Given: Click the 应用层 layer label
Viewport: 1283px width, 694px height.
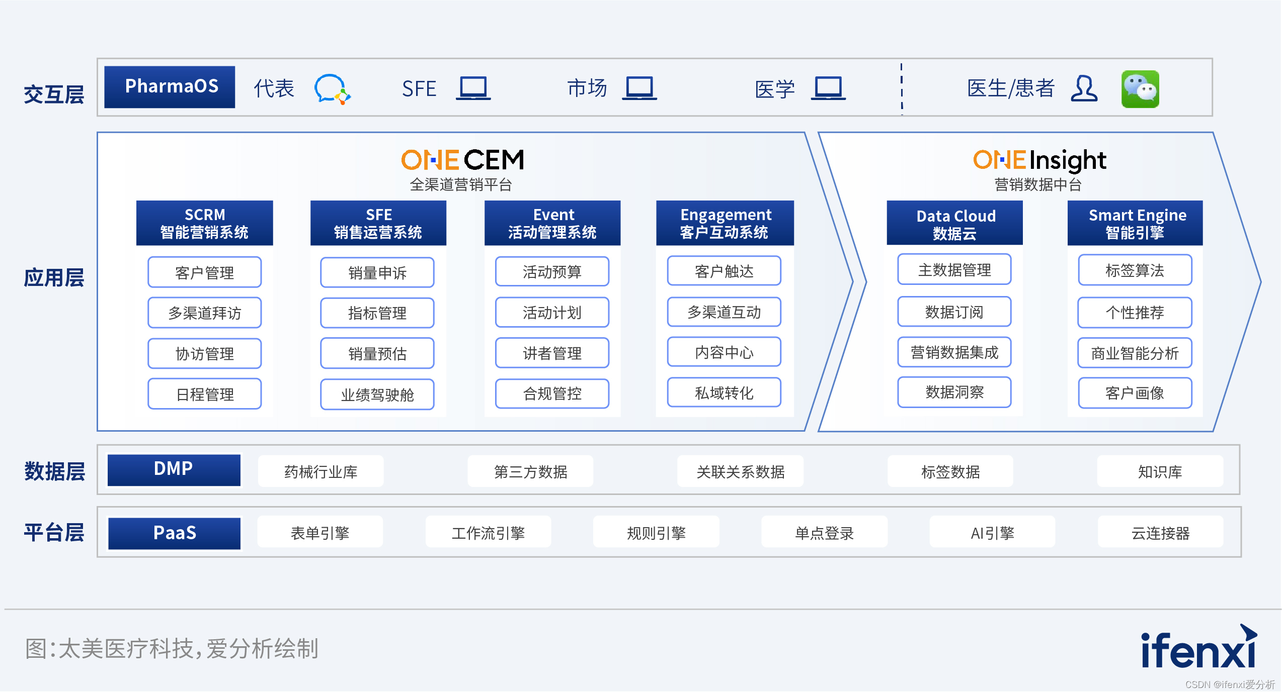Looking at the screenshot, I should (54, 277).
